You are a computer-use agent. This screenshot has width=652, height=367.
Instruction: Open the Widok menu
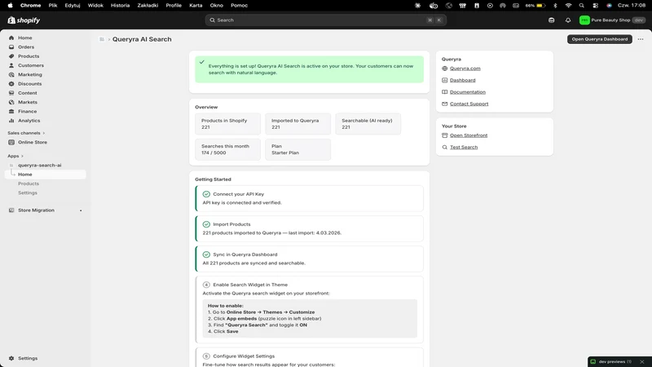pyautogui.click(x=95, y=6)
